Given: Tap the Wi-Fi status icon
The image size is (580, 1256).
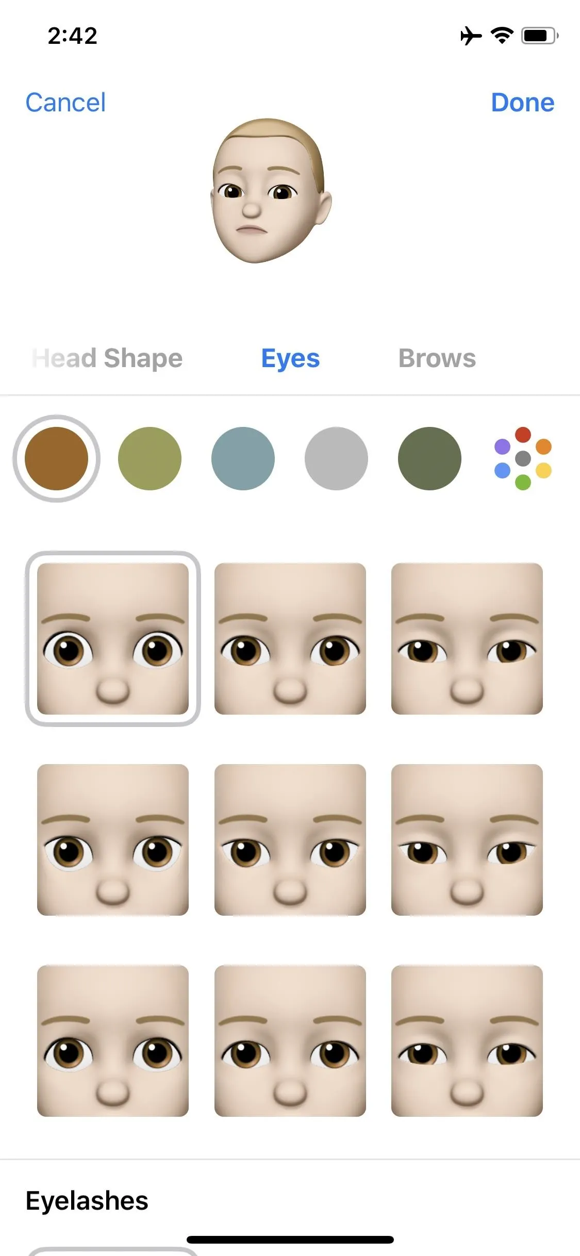Looking at the screenshot, I should tap(502, 35).
